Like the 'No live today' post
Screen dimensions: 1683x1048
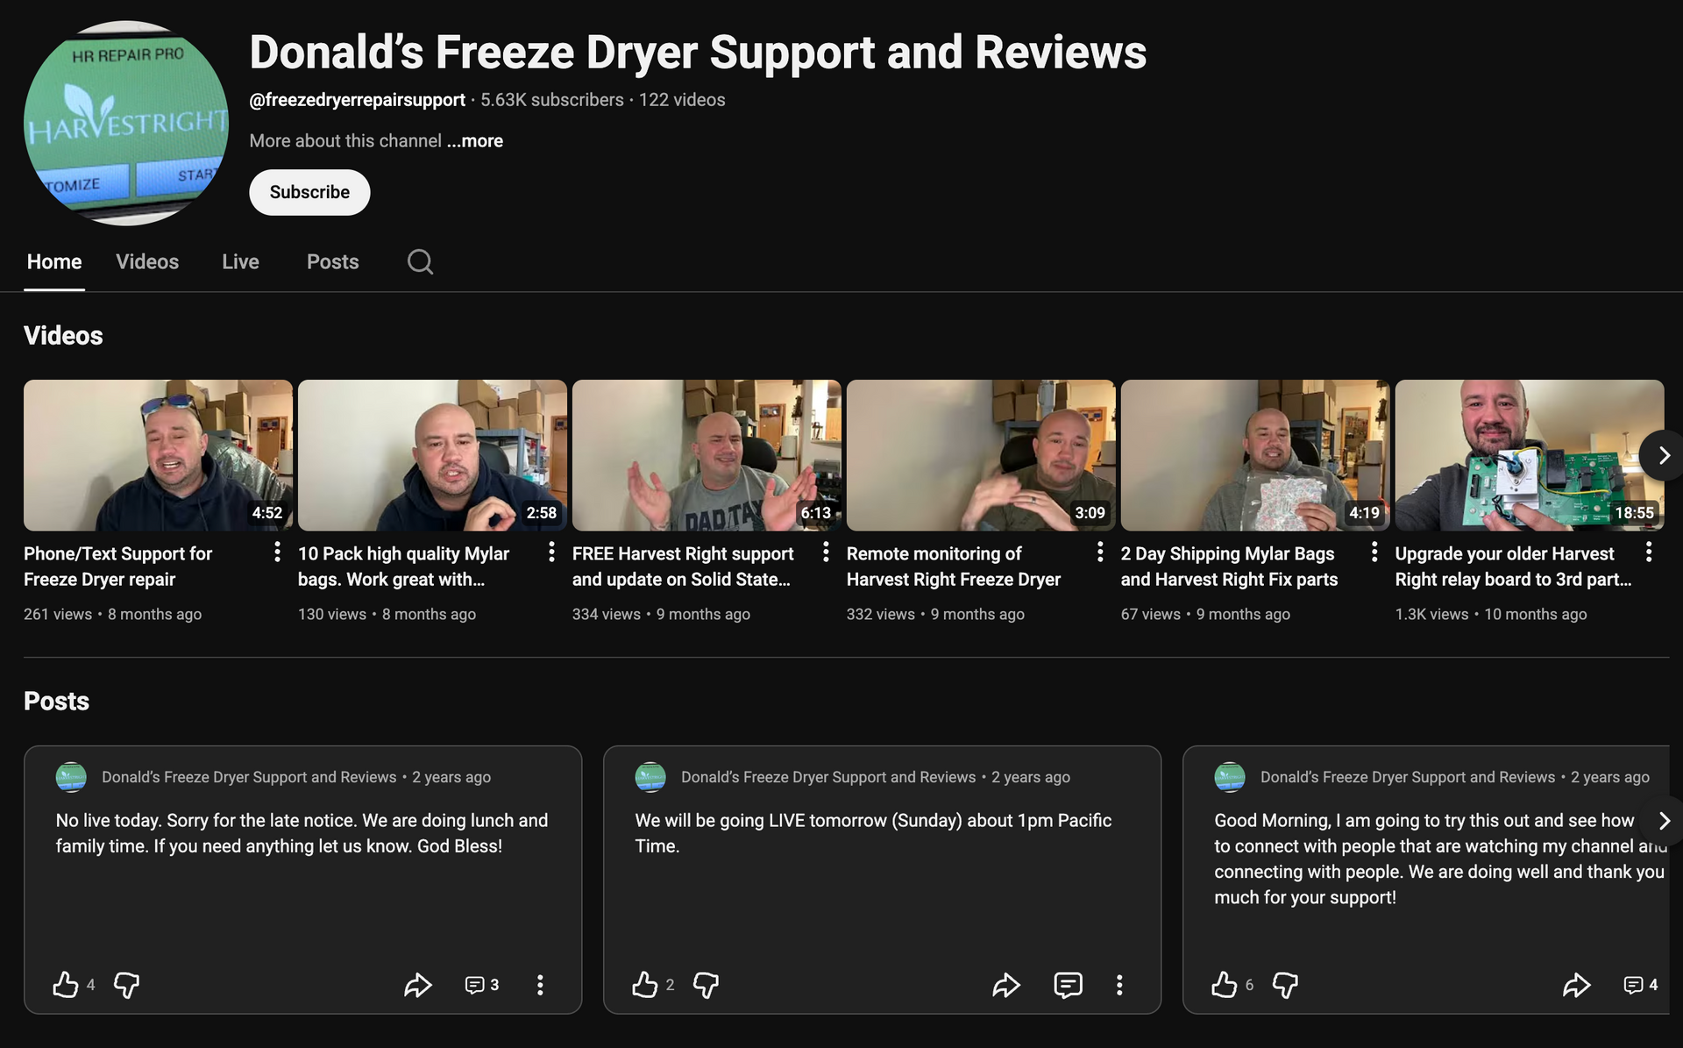[x=66, y=985]
